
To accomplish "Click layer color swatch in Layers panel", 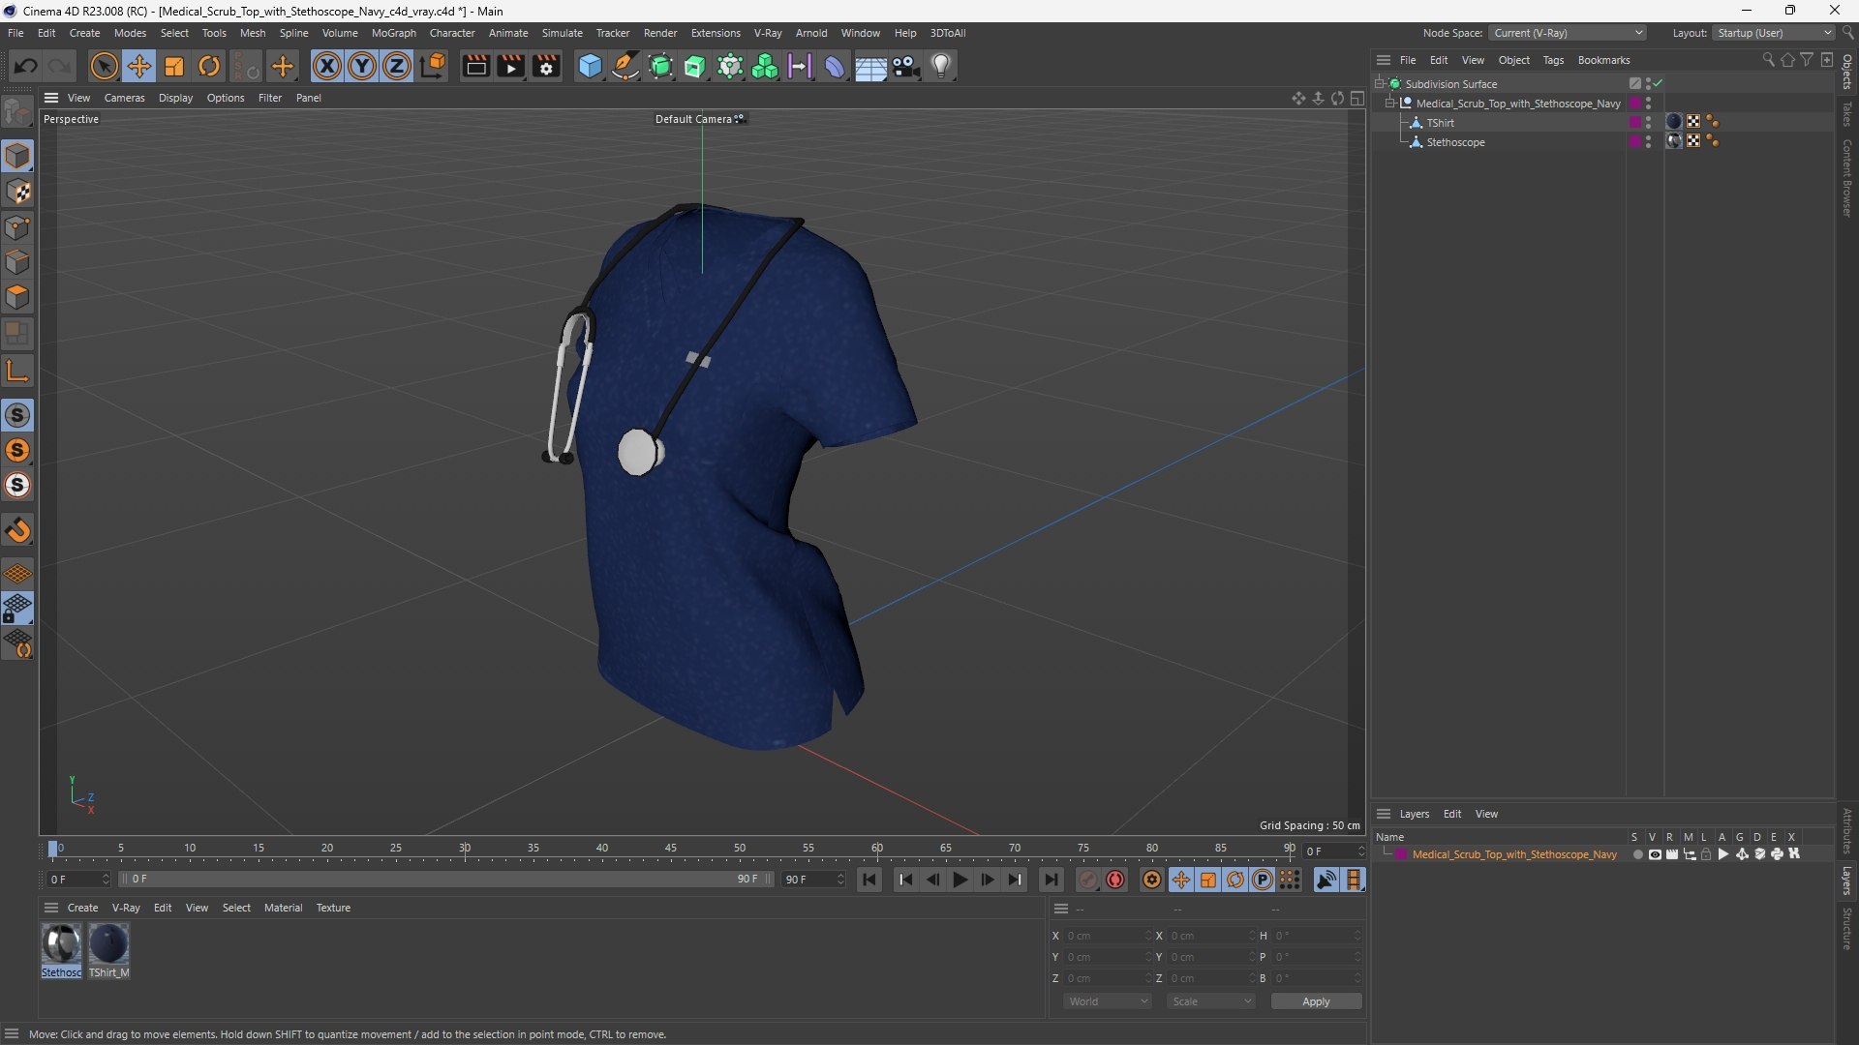I will pos(1401,854).
